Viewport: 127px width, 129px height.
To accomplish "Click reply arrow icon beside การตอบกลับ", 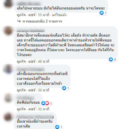I will (x=19, y=21).
